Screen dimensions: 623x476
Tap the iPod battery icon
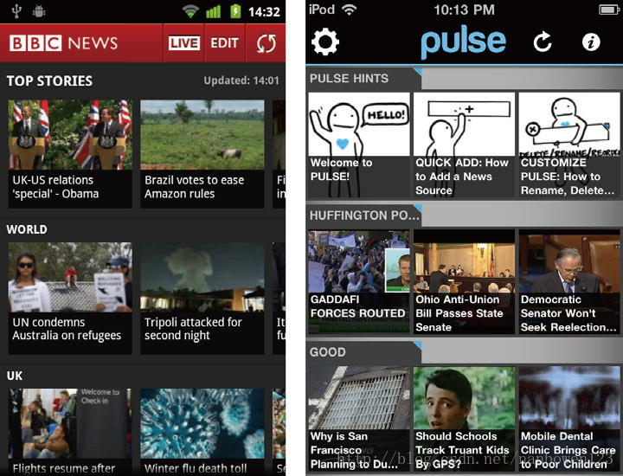tap(609, 10)
